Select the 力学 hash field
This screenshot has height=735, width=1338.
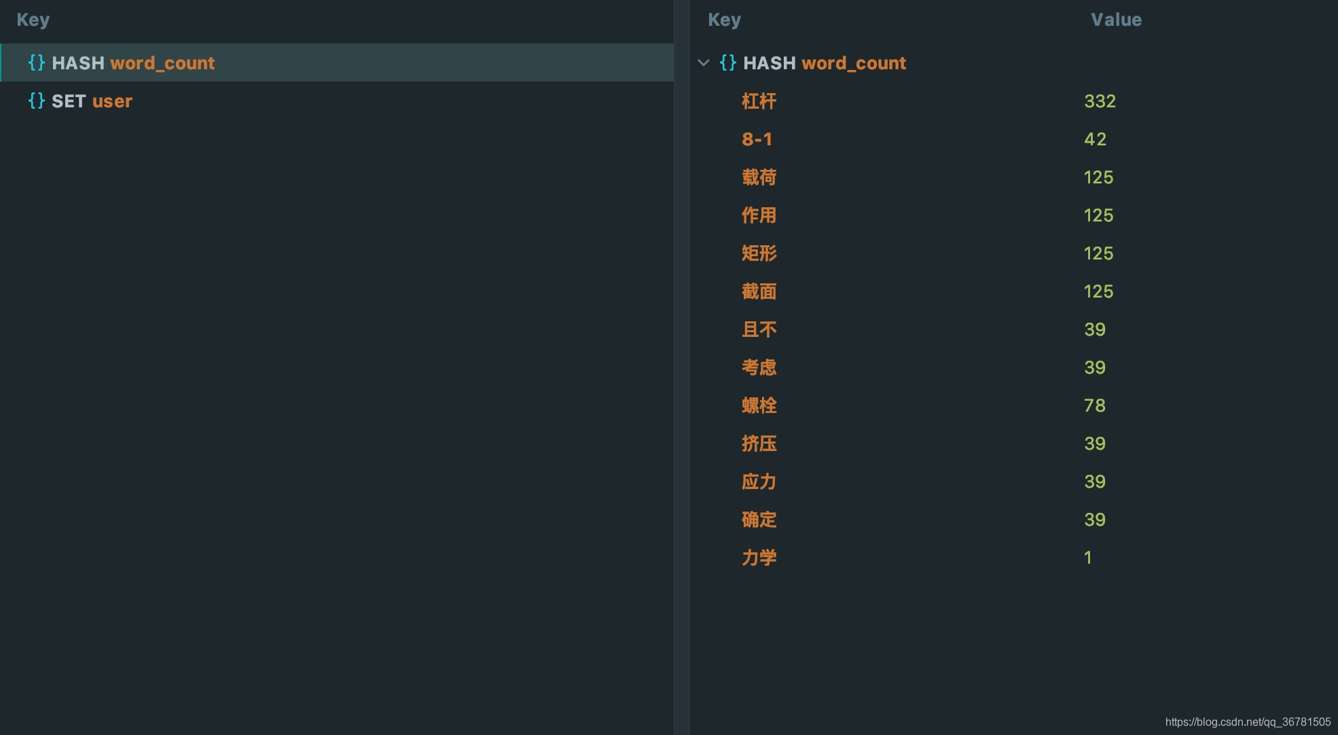click(x=759, y=558)
